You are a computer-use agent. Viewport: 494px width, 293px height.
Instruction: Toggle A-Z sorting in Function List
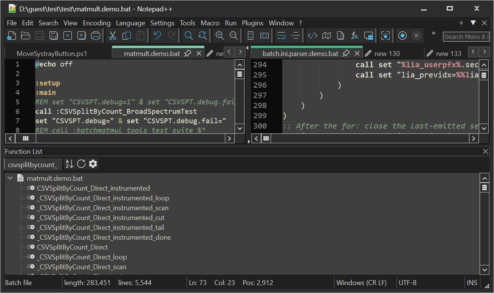click(x=69, y=164)
